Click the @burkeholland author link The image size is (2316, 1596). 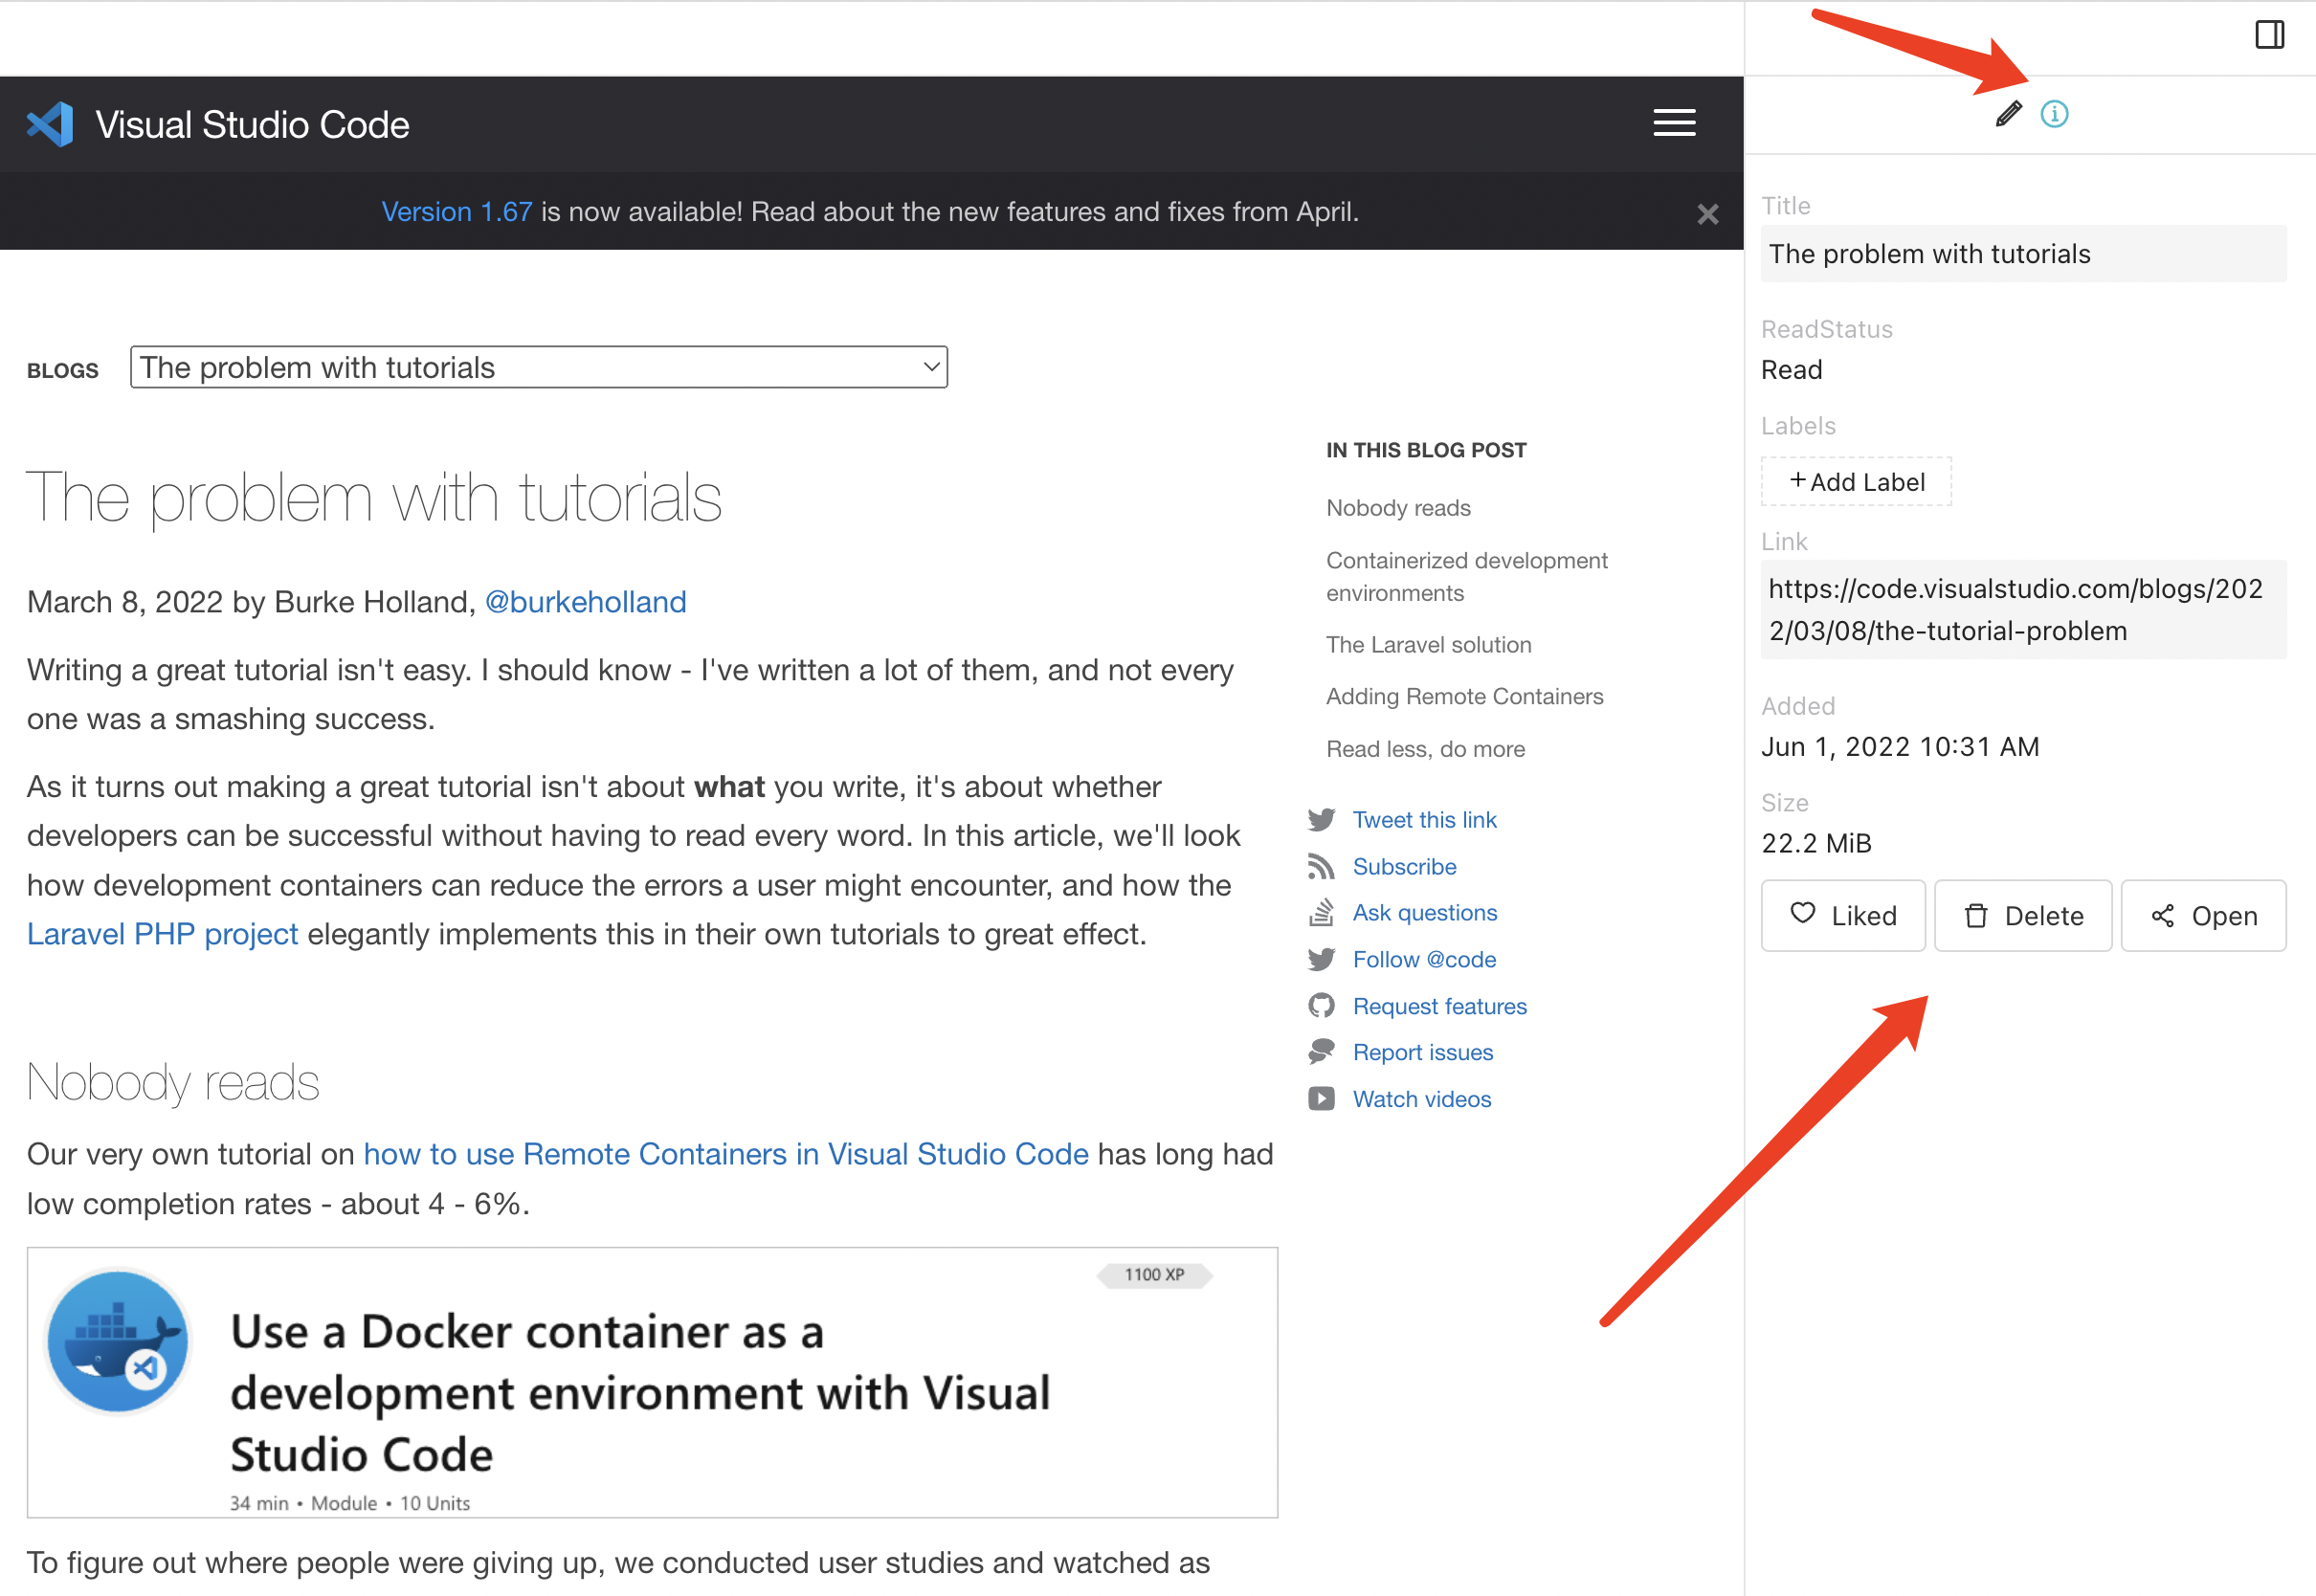point(585,601)
